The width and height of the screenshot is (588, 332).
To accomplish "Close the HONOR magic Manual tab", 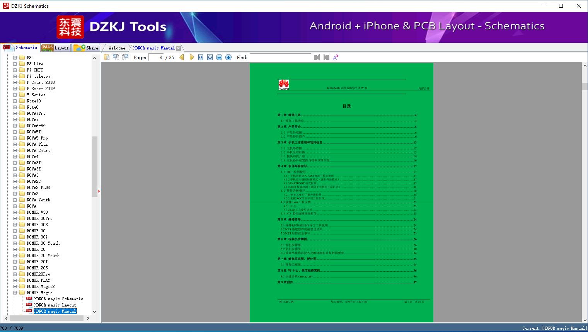I will click(178, 48).
